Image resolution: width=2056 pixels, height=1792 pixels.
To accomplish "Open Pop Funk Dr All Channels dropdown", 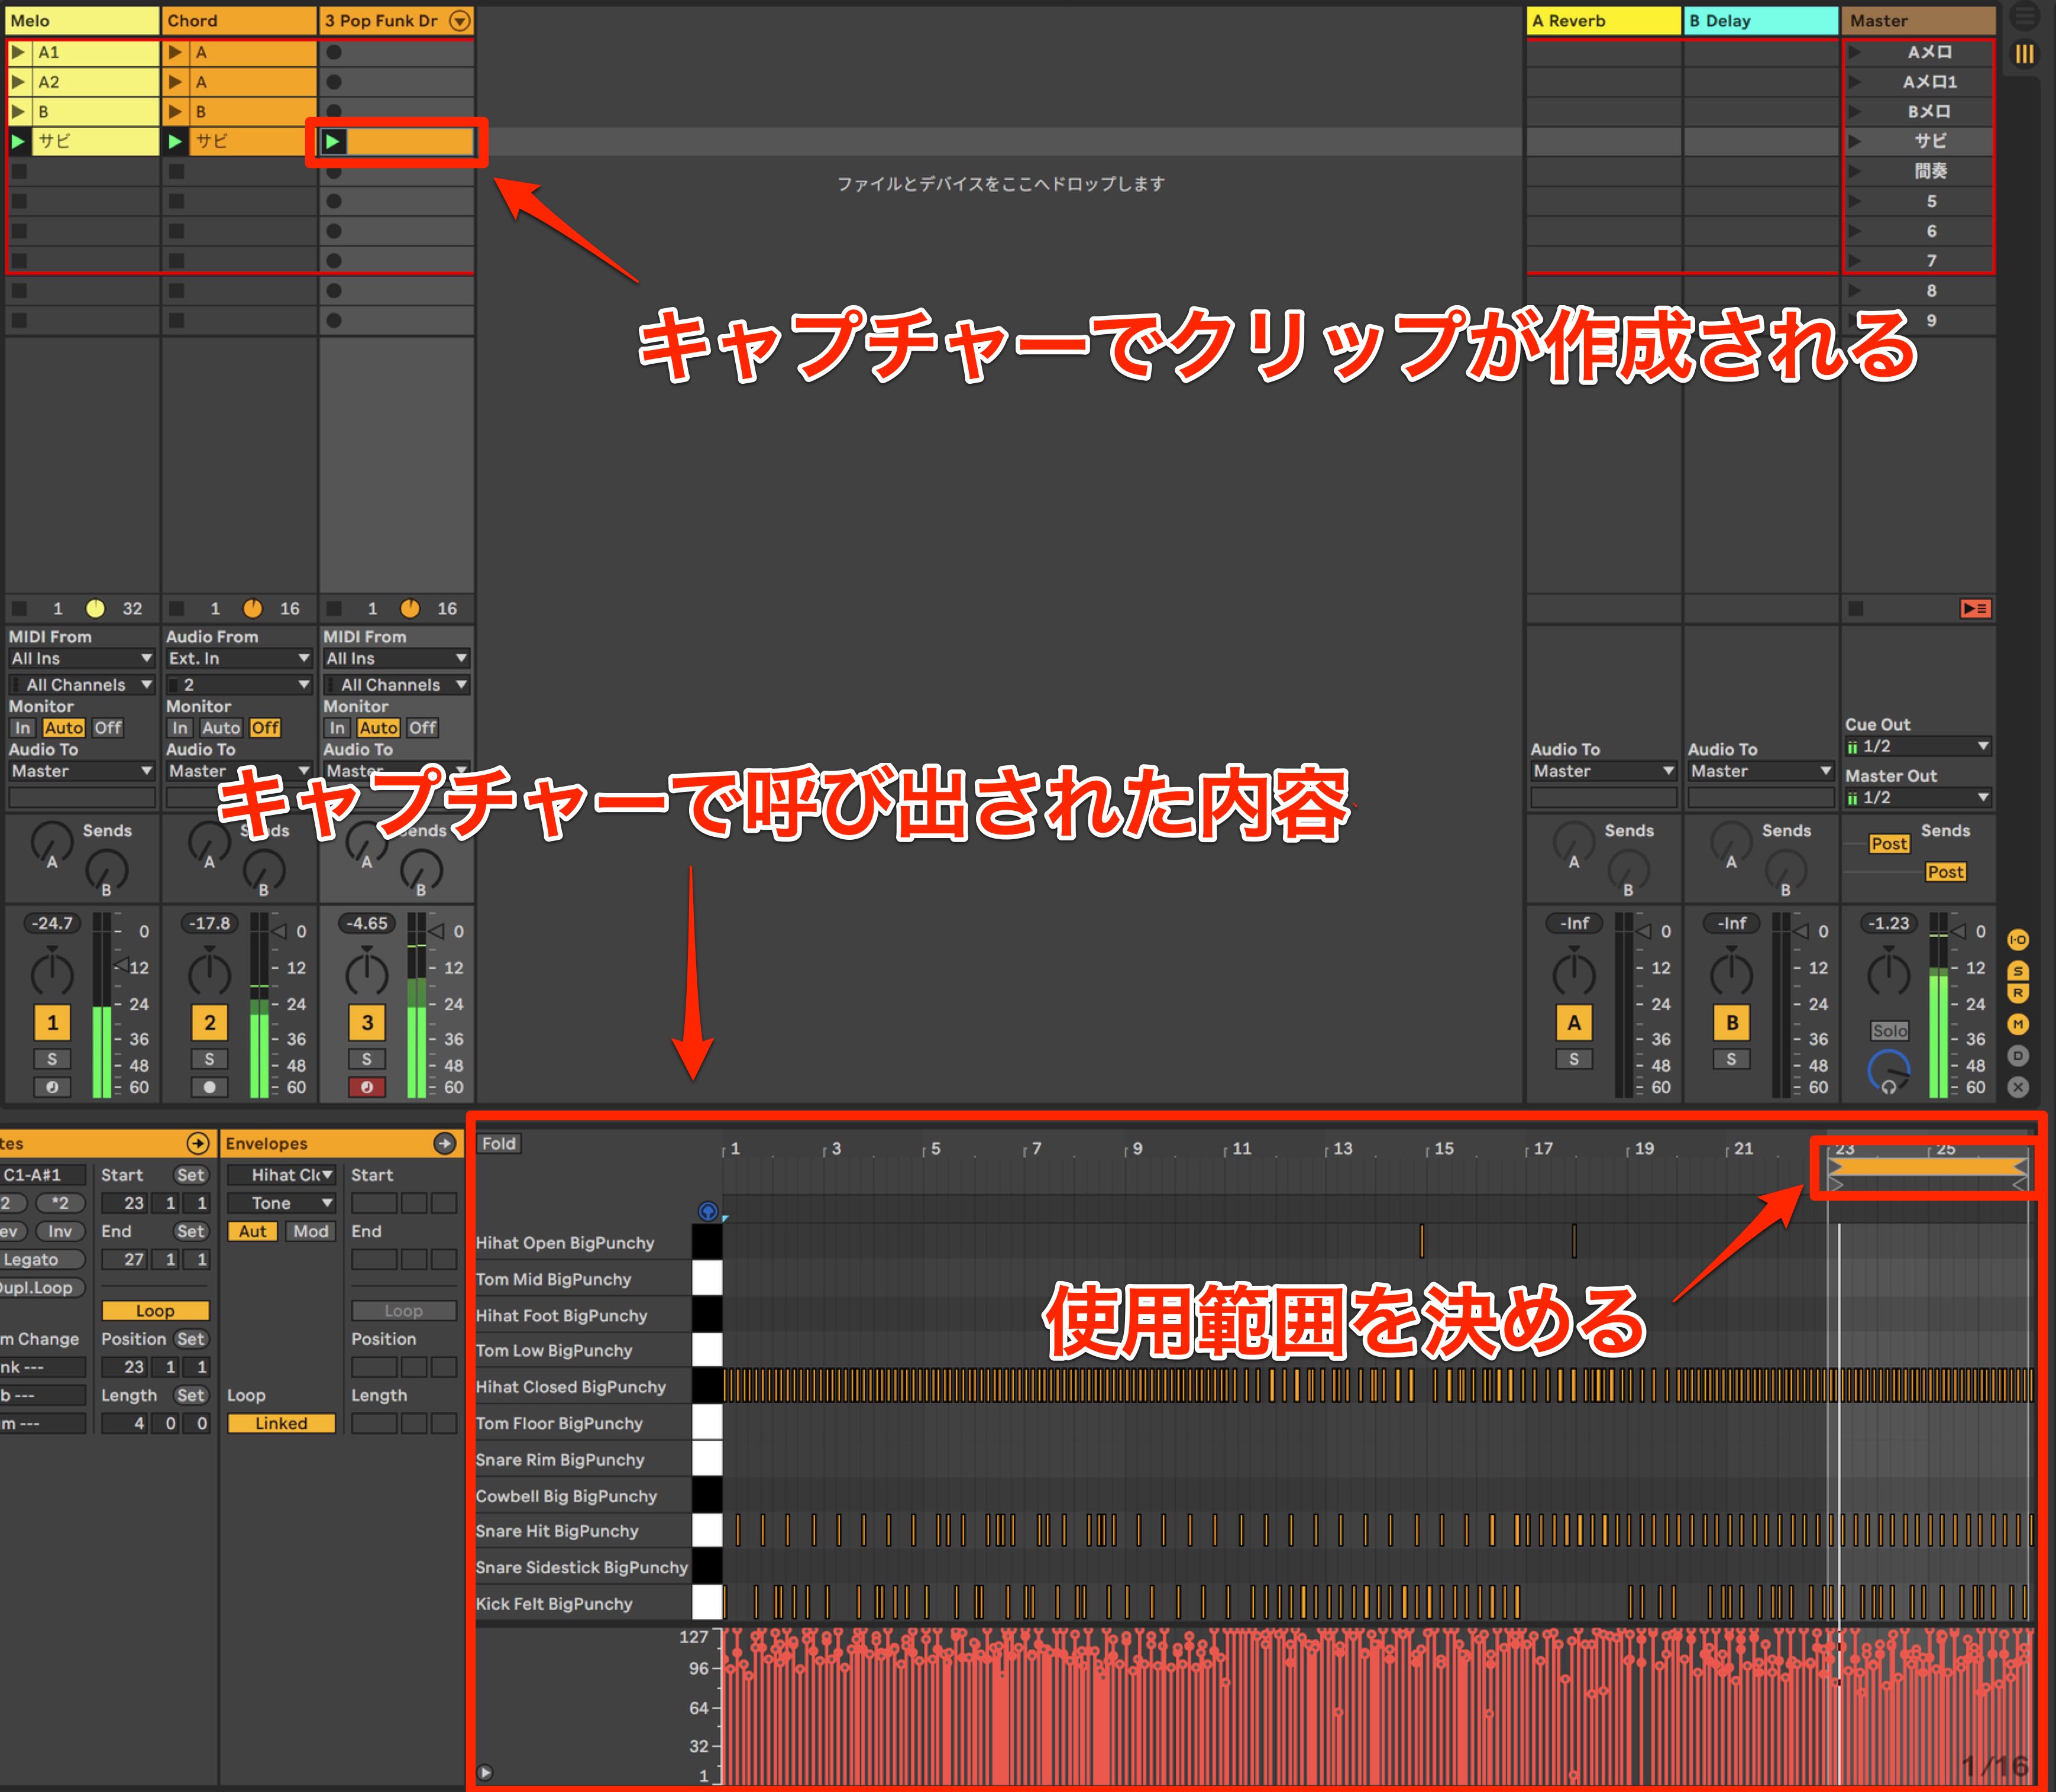I will pos(396,685).
